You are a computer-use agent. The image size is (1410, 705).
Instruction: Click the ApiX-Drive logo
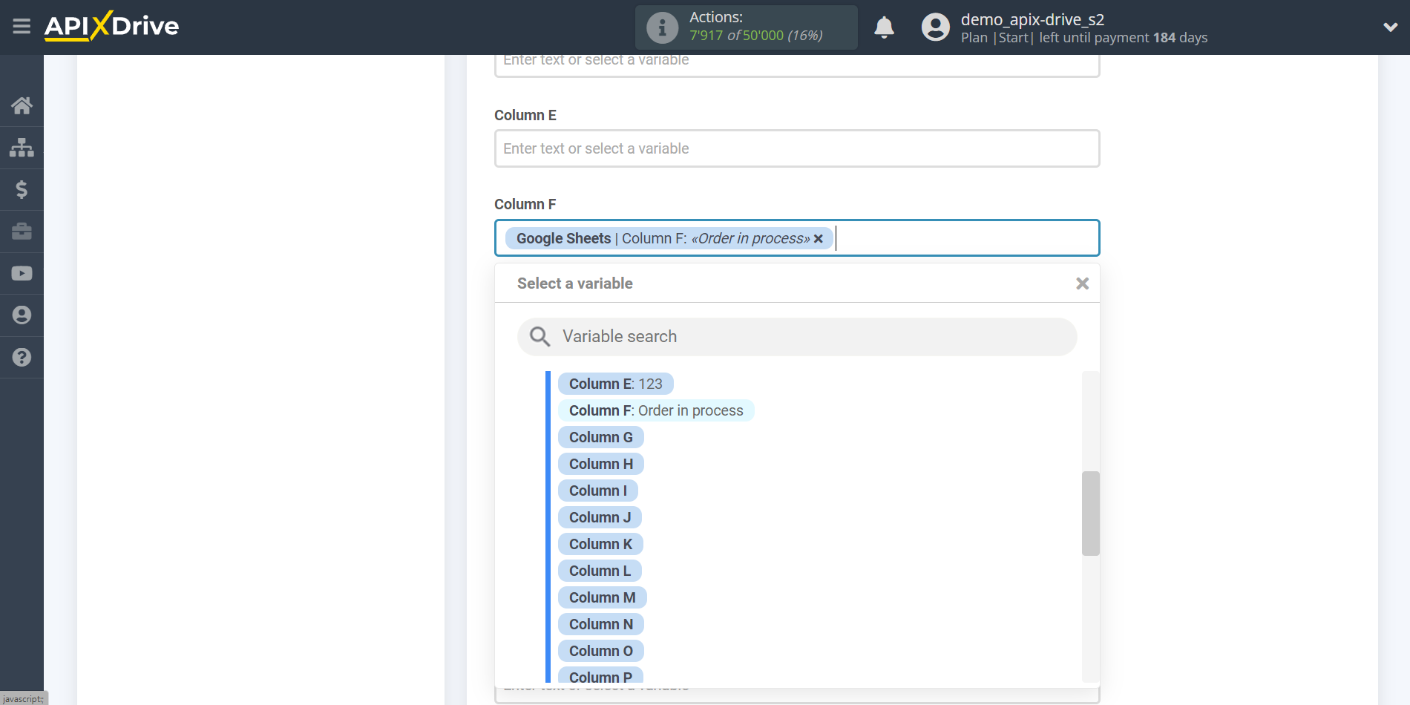point(111,26)
